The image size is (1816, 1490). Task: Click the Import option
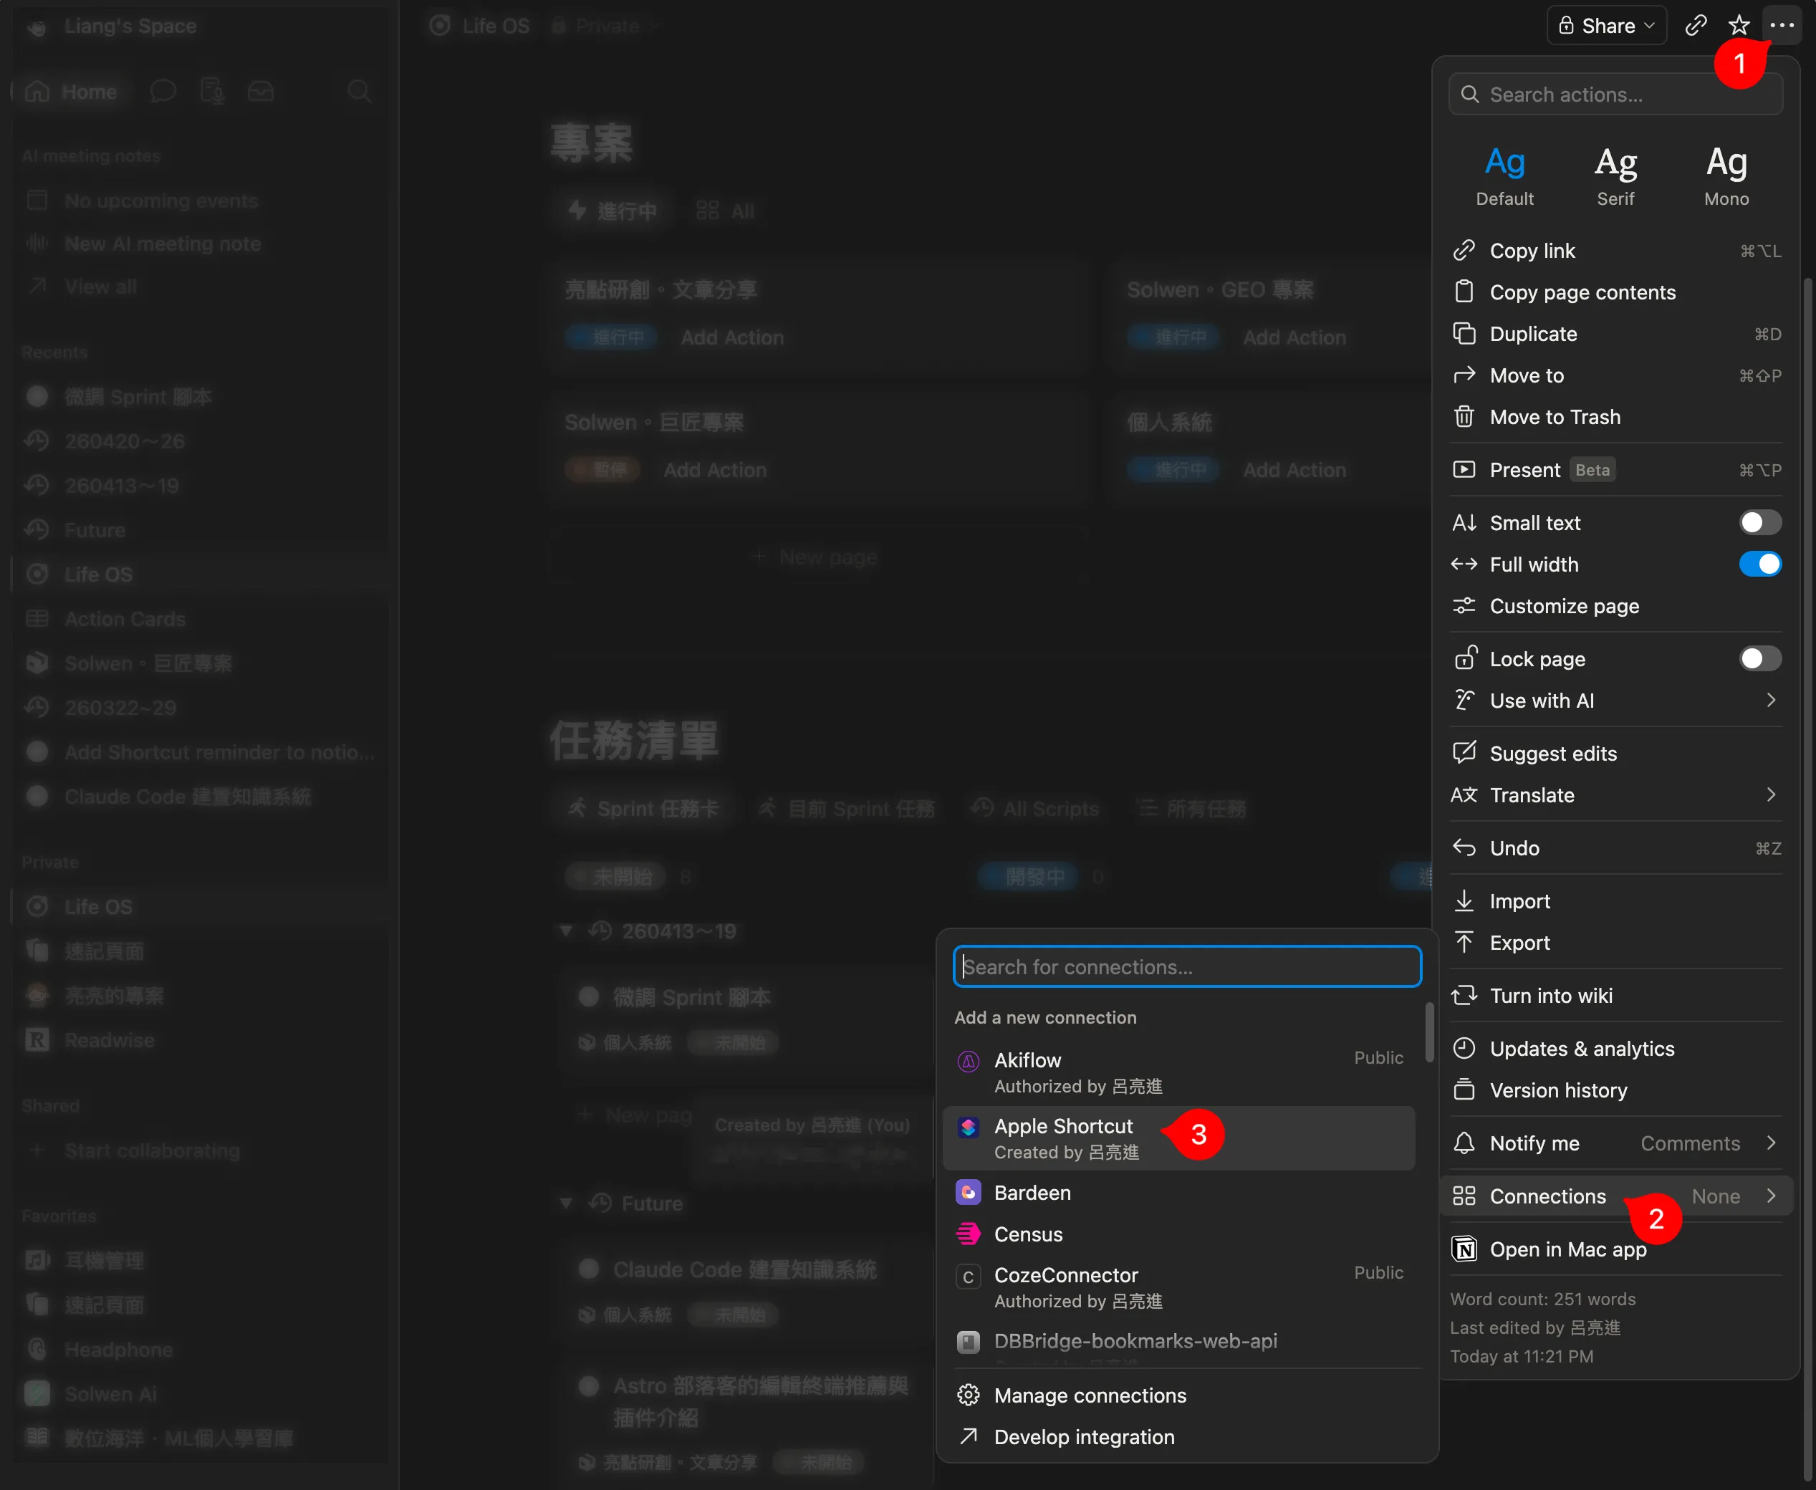[x=1615, y=901]
